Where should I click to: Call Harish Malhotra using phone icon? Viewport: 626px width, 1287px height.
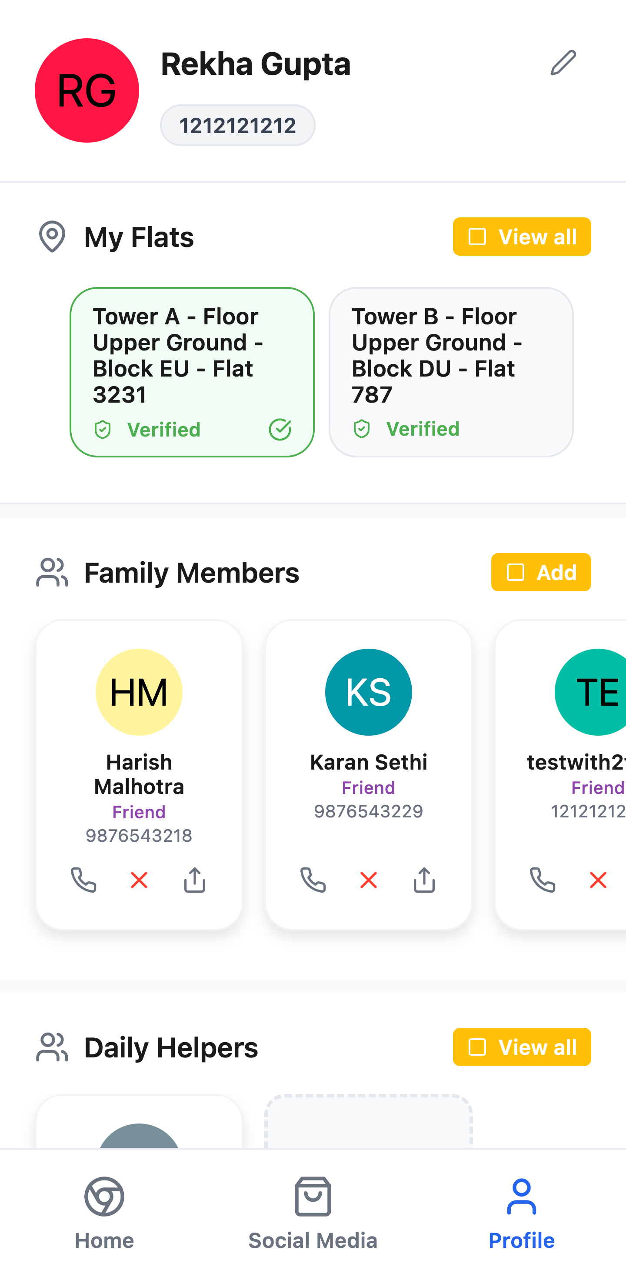coord(83,880)
